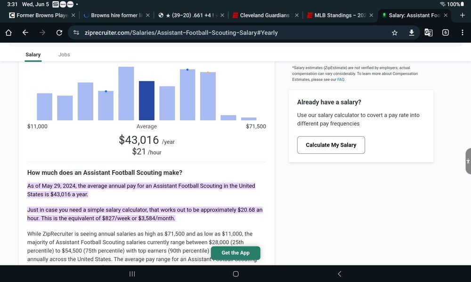Click the $71,500 chart maximum label
Screen dimensions: 471x282
coord(256,126)
